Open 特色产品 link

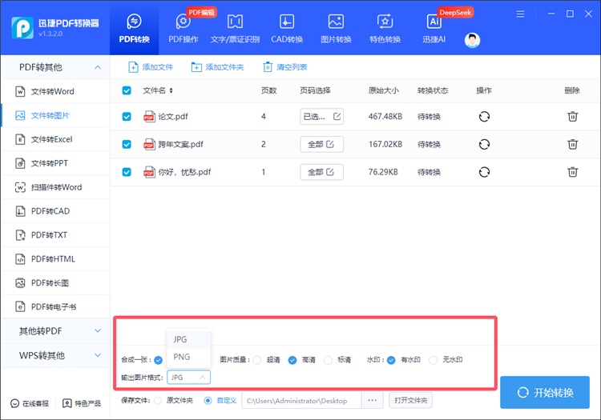82,403
